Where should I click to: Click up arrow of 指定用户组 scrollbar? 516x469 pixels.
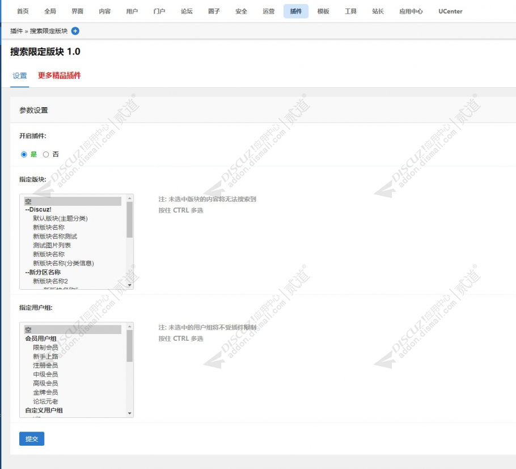(x=130, y=327)
